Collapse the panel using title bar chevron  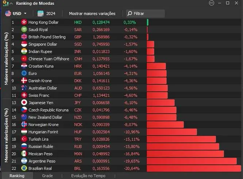pyautogui.click(x=11, y=3)
